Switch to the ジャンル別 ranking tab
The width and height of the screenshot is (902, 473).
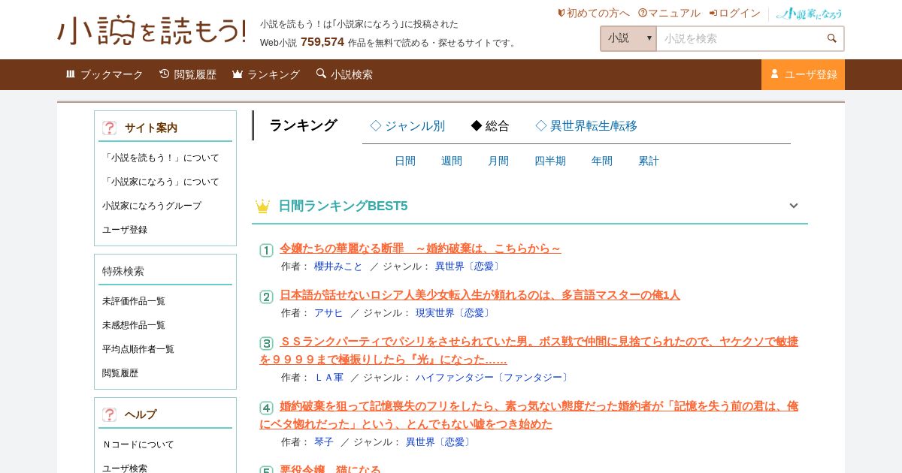pyautogui.click(x=407, y=126)
